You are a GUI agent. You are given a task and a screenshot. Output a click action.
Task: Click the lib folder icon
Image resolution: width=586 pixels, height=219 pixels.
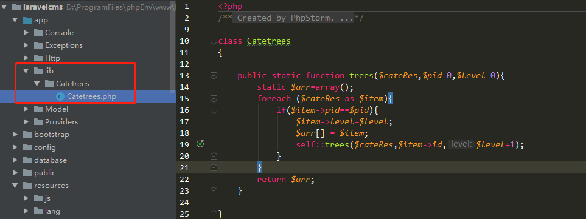point(38,71)
